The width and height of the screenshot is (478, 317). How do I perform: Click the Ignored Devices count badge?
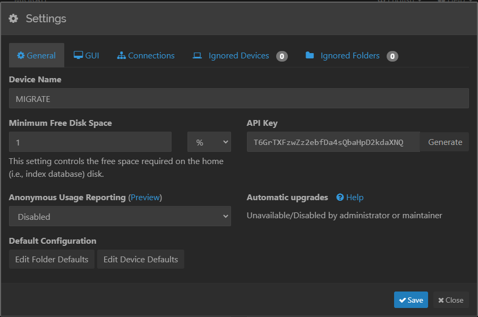[281, 56]
